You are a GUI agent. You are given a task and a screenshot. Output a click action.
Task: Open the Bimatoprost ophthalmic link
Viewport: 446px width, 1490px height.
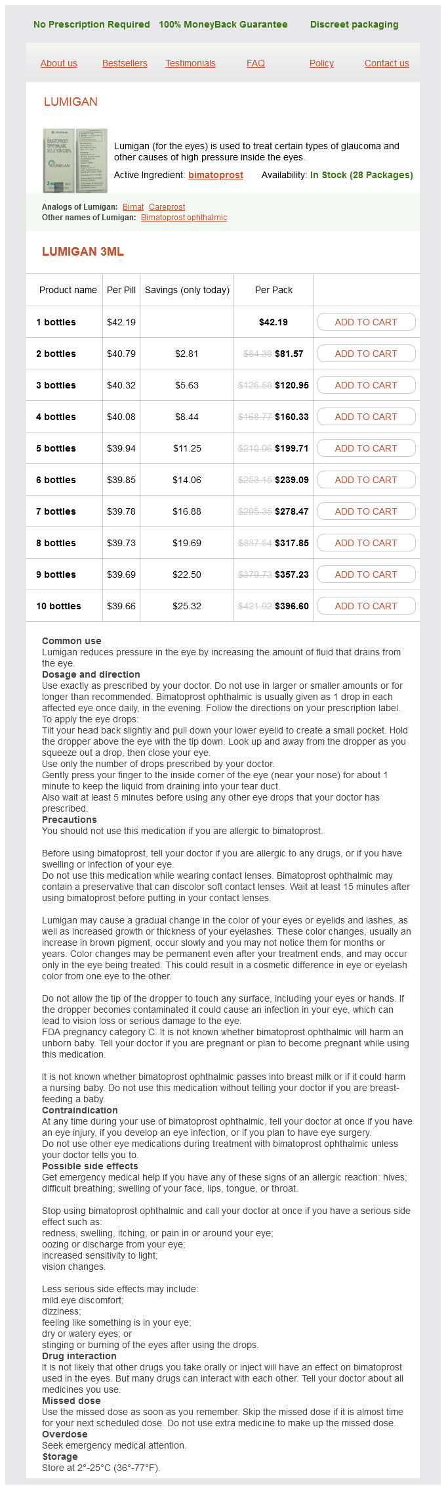click(x=184, y=218)
